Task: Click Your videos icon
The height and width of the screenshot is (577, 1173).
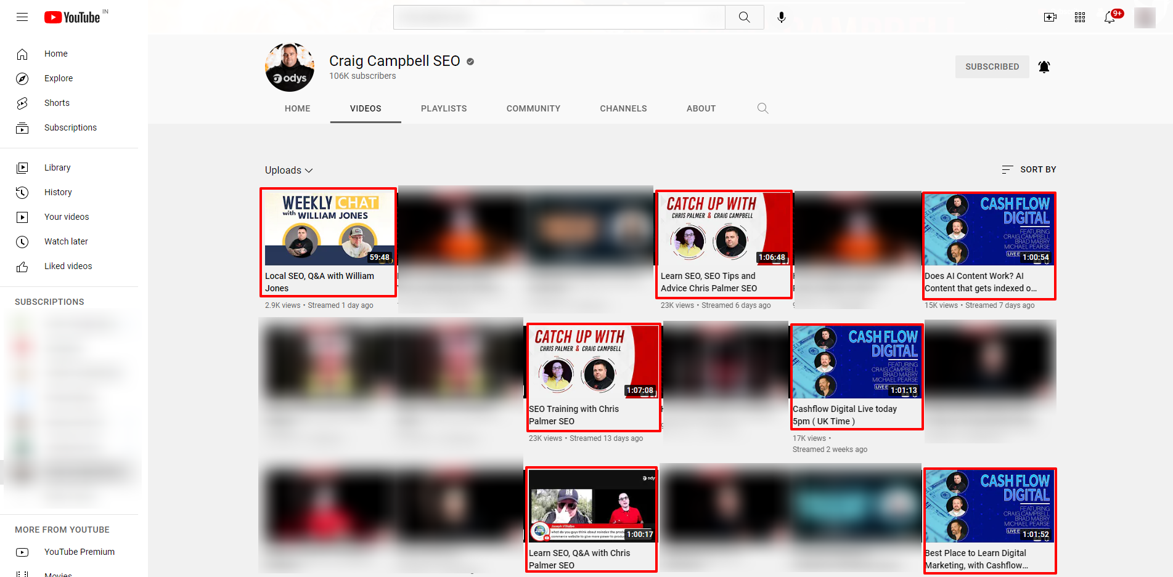Action: [x=22, y=217]
